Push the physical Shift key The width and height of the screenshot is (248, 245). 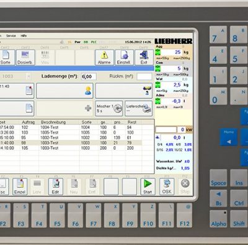click(x=239, y=219)
